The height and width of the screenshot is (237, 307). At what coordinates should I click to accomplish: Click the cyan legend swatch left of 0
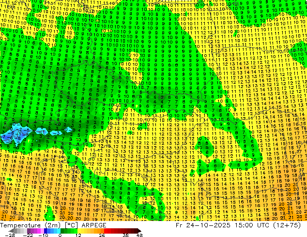click(59, 231)
